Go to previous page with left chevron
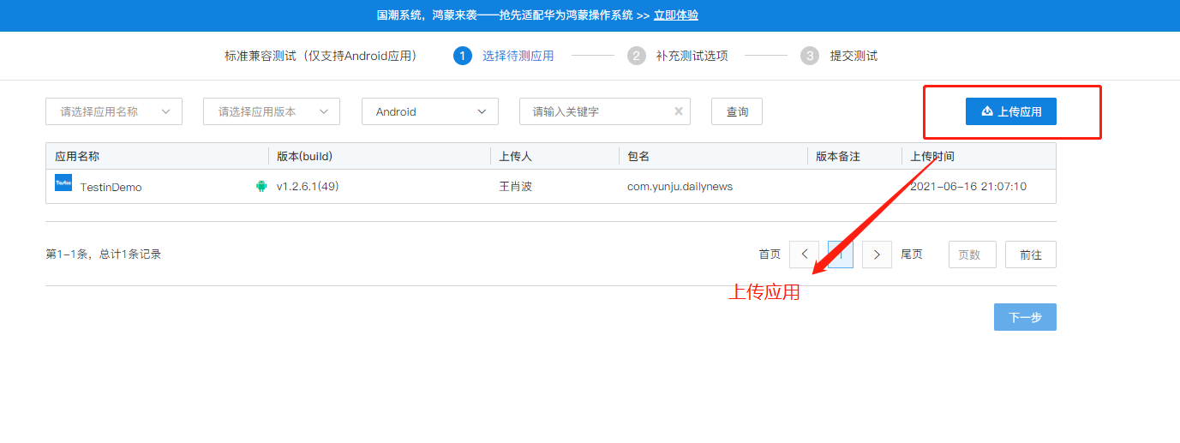 click(804, 254)
